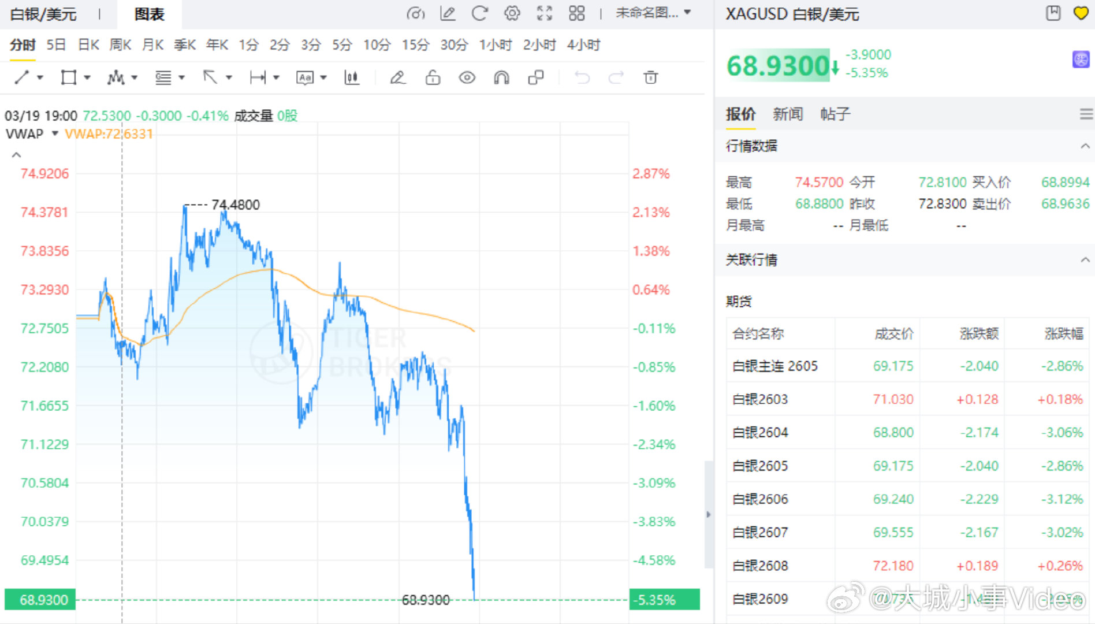The width and height of the screenshot is (1095, 624).
Task: Open the text annotation Aa tool
Action: [304, 77]
